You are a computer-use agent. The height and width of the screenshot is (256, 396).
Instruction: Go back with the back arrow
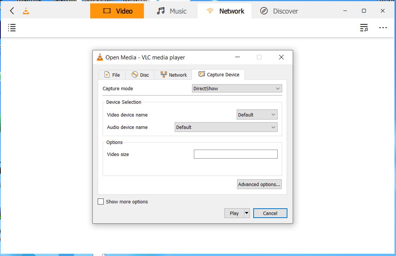12,11
